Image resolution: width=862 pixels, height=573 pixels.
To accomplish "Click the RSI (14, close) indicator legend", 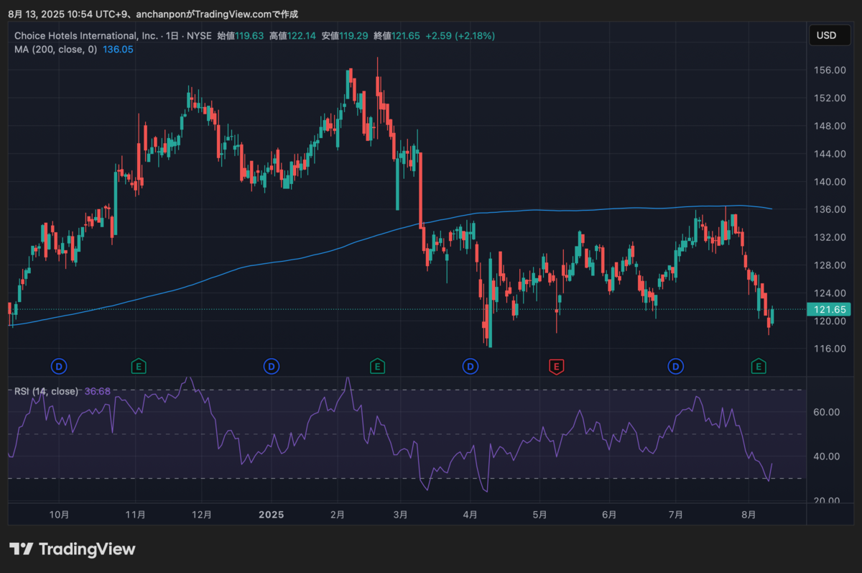I will coord(47,391).
